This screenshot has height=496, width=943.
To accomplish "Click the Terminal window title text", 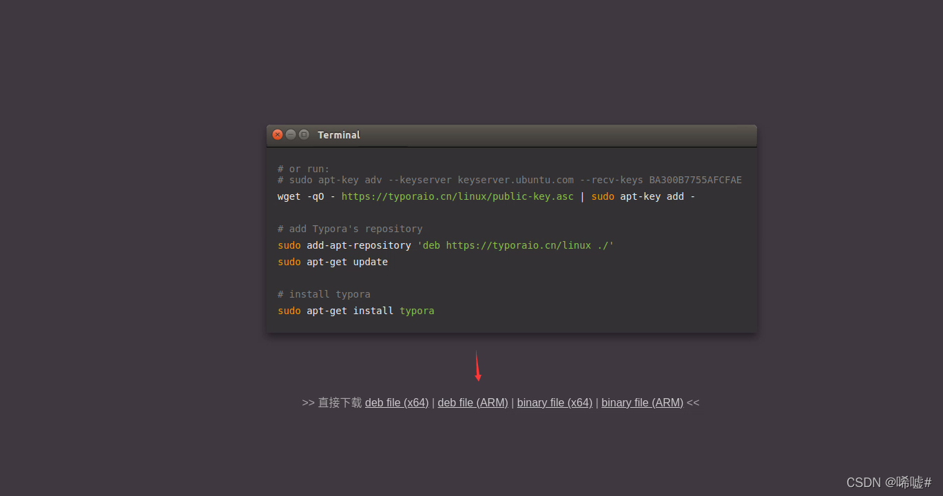I will pos(339,135).
